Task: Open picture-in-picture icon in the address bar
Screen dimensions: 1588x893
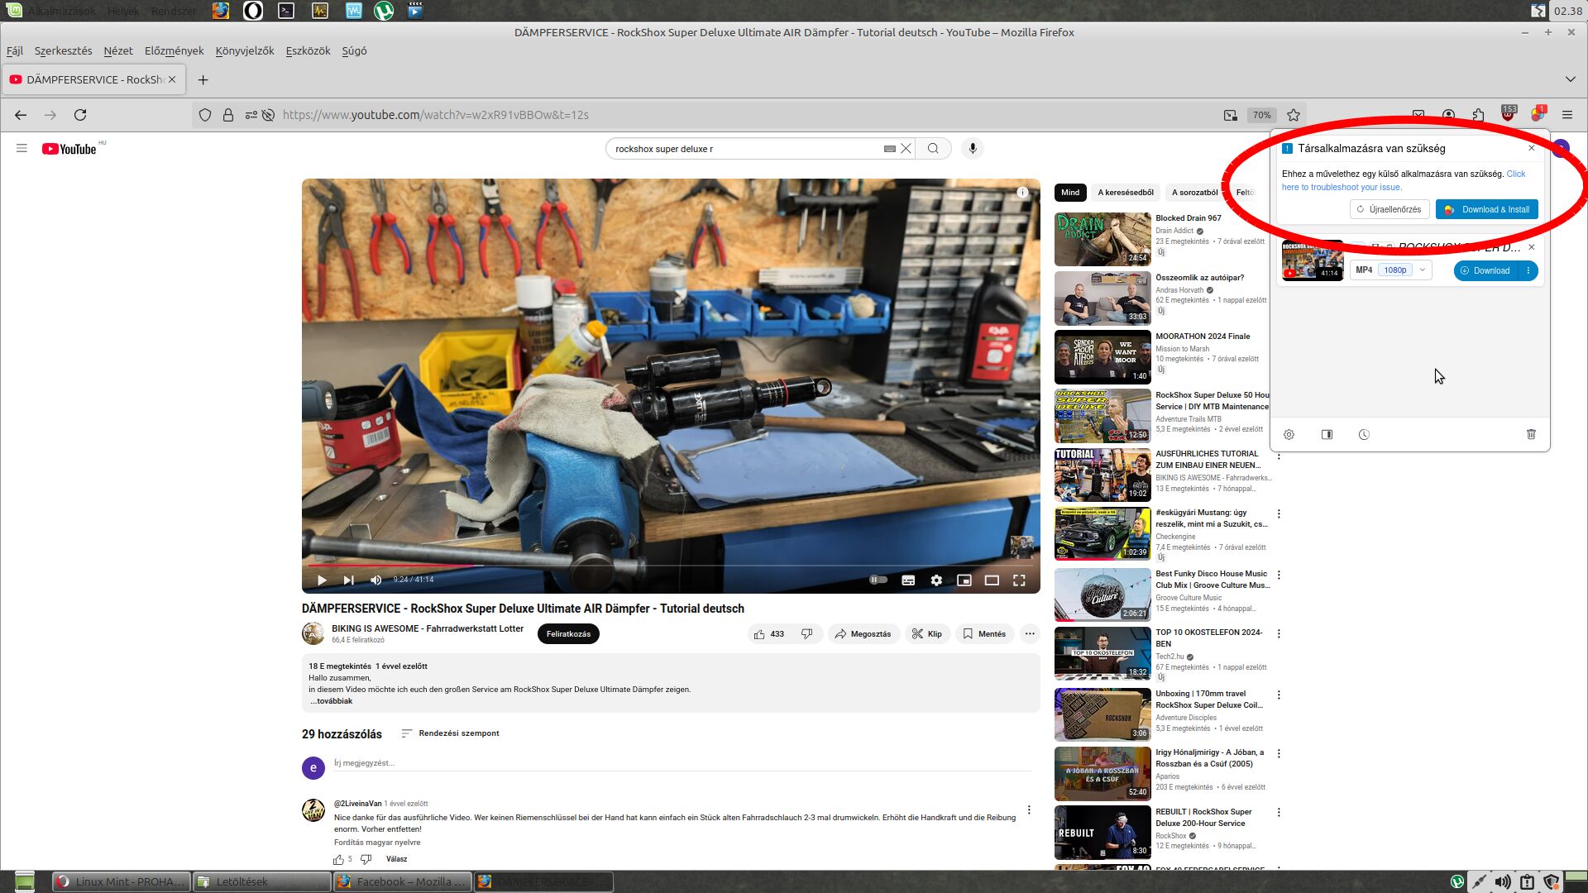Action: click(1230, 115)
